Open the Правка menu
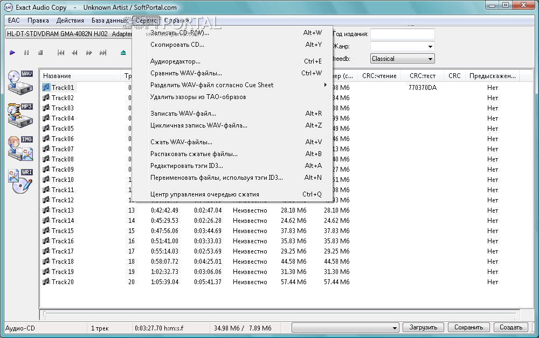Viewport: 539px width, 338px height. click(38, 20)
